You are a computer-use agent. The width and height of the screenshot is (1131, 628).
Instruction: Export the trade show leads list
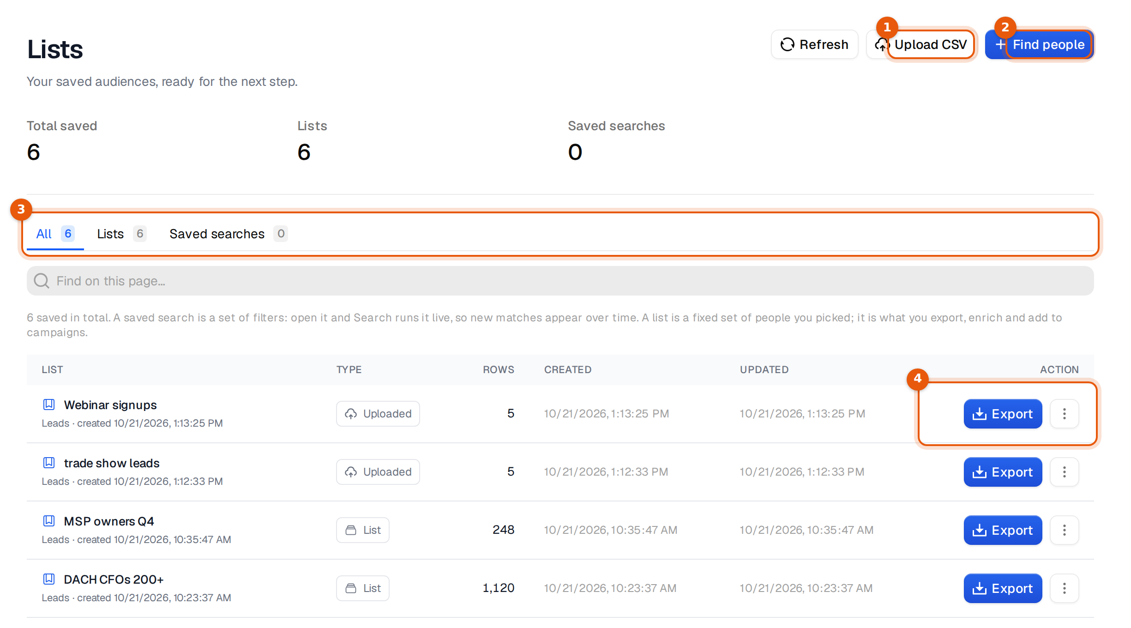click(x=1003, y=472)
